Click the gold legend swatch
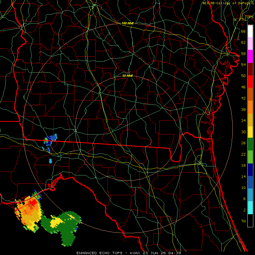Screen dimensions: 255x255 coord(250,120)
